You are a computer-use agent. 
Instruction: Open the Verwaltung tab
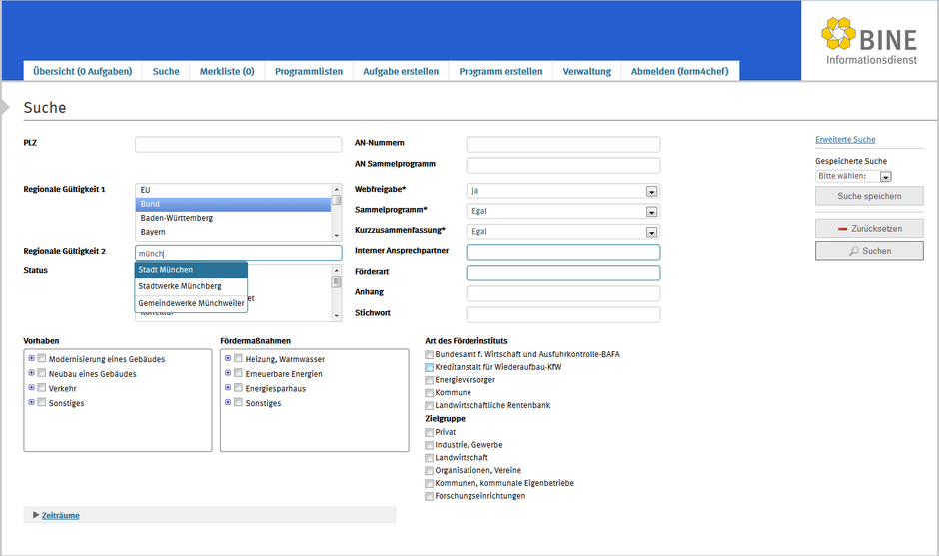(x=587, y=71)
